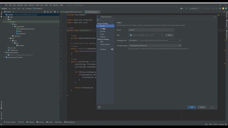The height and width of the screenshot is (128, 228).
Task: Collapse External Libraries node
Action: click(4, 53)
